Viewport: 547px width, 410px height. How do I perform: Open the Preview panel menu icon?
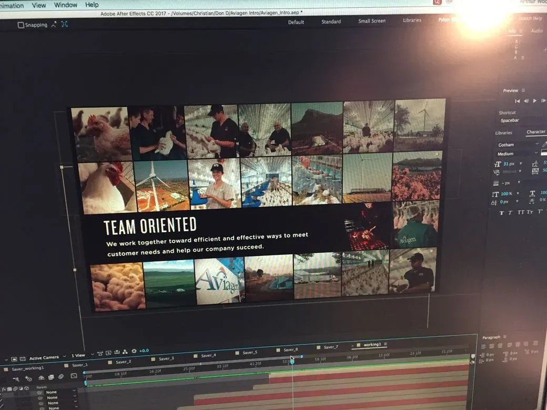524,91
